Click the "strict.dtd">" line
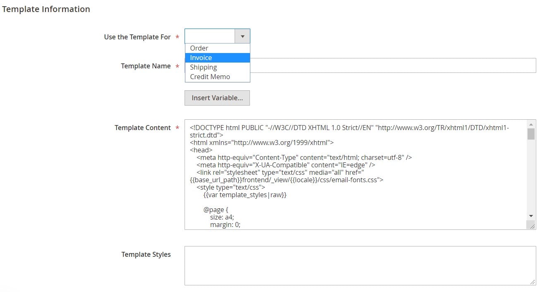This screenshot has height=292, width=547. (x=207, y=135)
